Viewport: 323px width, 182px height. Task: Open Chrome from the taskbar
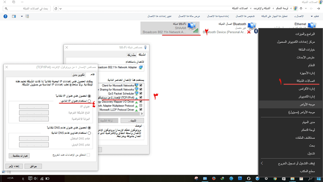(275, 178)
